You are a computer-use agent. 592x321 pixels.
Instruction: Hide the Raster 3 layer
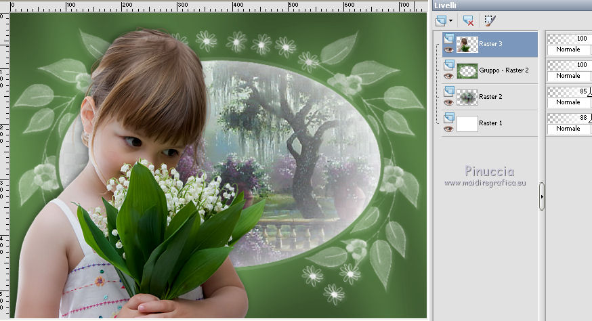[448, 50]
